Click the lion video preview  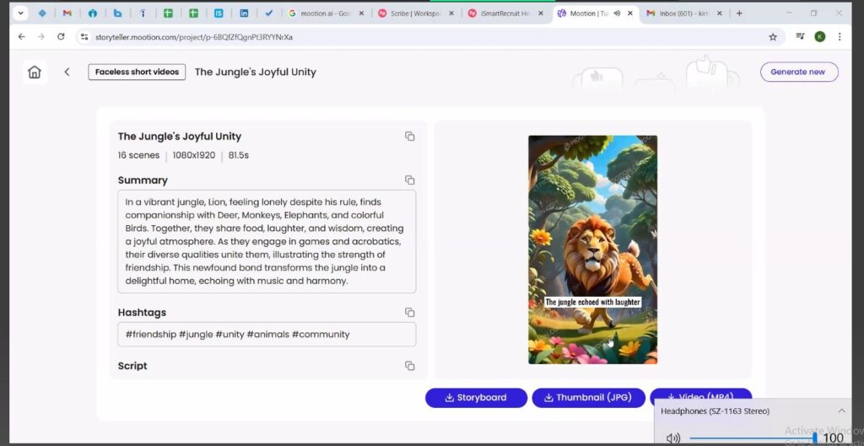coord(592,250)
